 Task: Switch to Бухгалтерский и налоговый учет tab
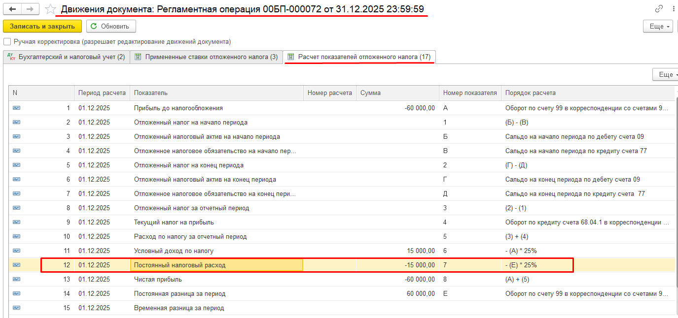[67, 57]
